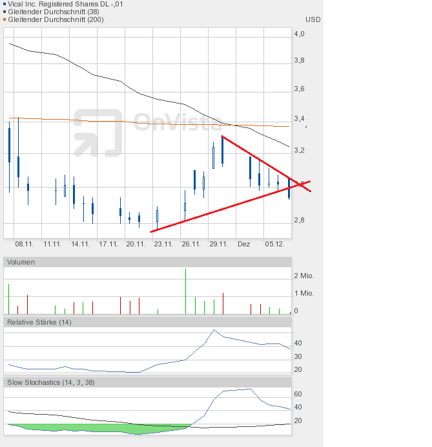Click the USD currency label
This screenshot has height=447, width=432.
313,19
